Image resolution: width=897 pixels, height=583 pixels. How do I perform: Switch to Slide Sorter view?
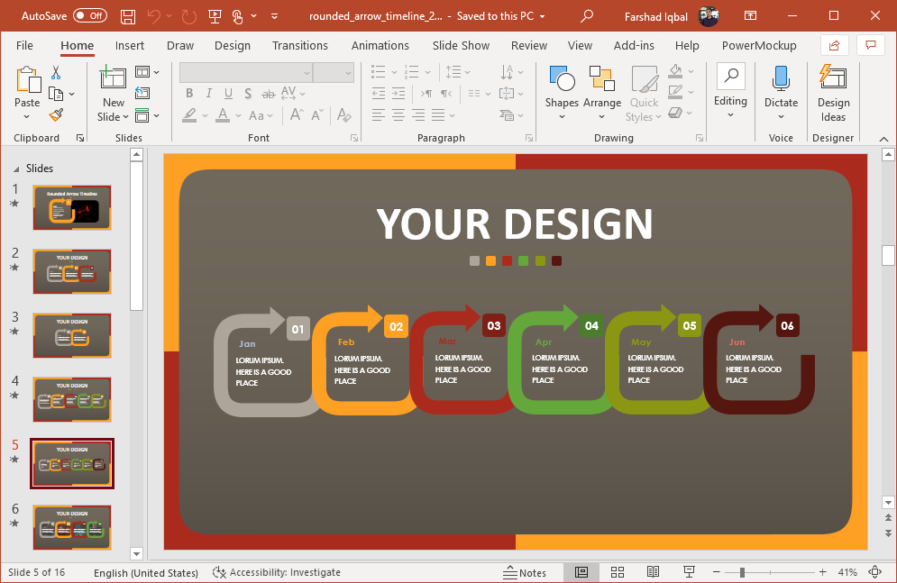pyautogui.click(x=618, y=572)
